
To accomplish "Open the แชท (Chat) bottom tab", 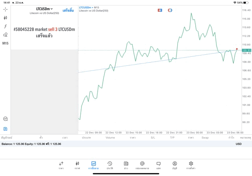I will tap(158, 165).
